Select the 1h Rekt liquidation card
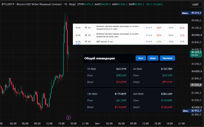Viewport: 204px width, 127px height. [x=107, y=75]
